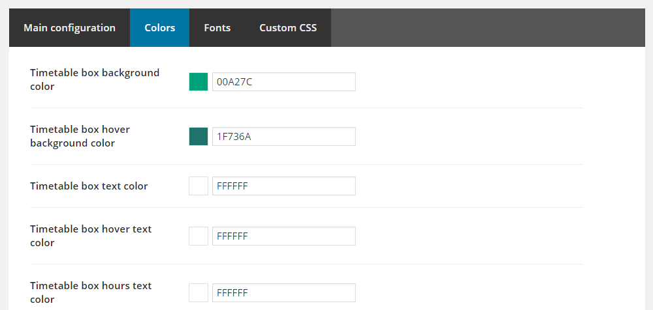Click the box hours text color field
653x310 pixels.
(284, 293)
